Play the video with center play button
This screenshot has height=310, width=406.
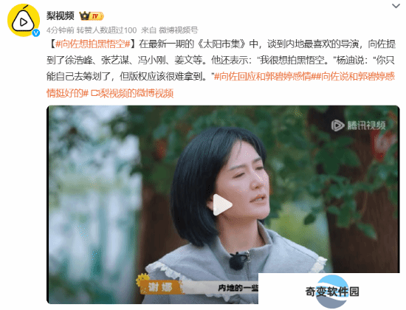pos(222,204)
